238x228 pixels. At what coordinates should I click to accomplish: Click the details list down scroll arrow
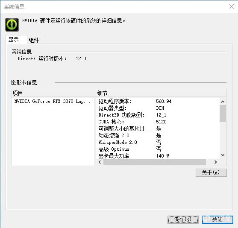click(223, 155)
